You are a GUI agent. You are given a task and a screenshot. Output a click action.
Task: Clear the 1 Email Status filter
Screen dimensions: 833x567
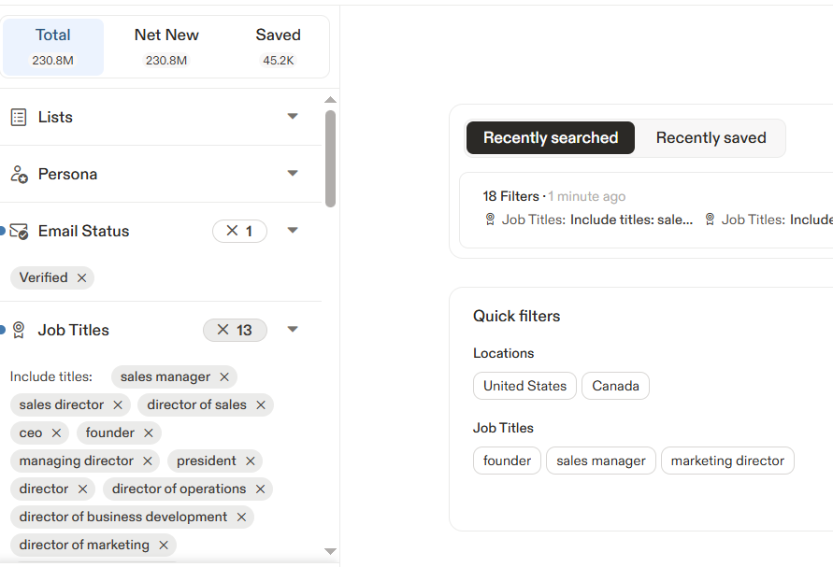[232, 232]
